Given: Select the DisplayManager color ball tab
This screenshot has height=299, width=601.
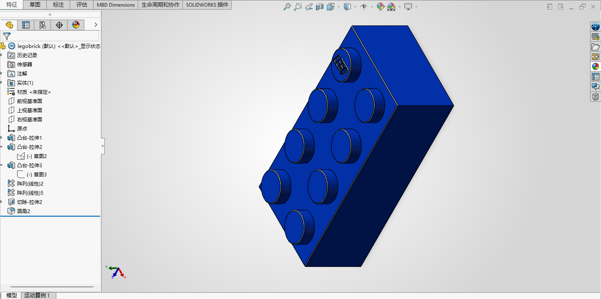Looking at the screenshot, I should tap(76, 25).
